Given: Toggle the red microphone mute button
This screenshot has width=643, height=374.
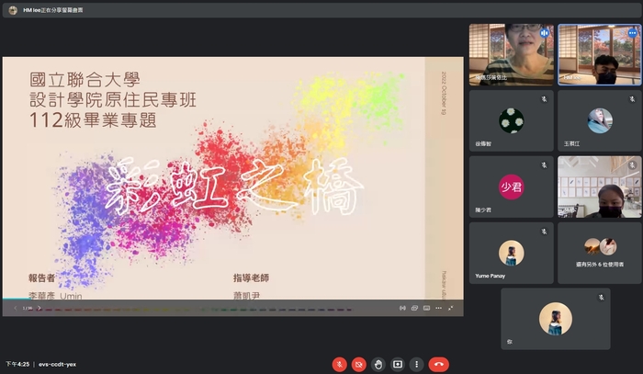Looking at the screenshot, I should pos(339,364).
